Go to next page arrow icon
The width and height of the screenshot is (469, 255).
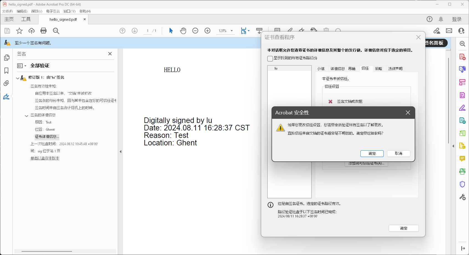135,31
